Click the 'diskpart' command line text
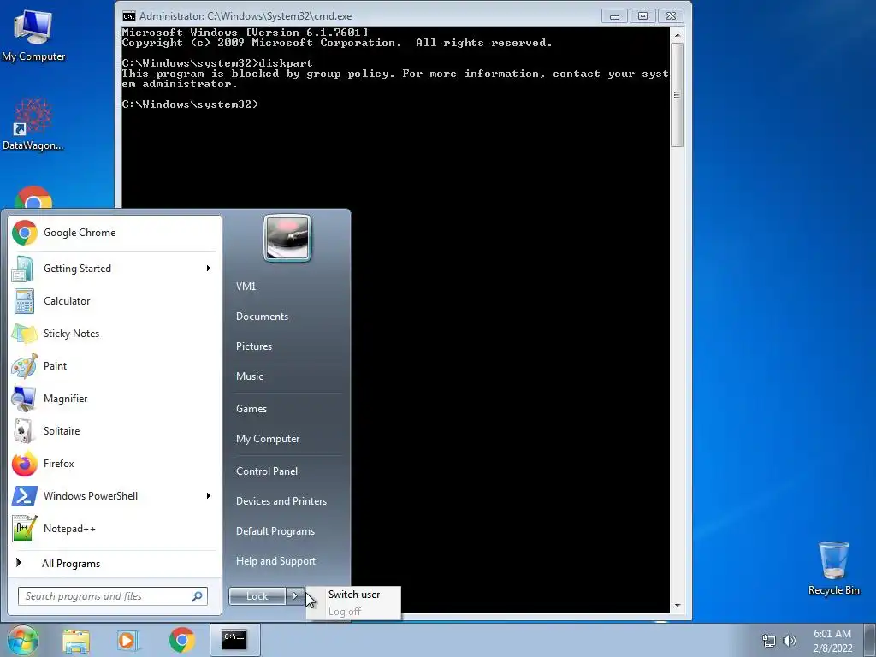This screenshot has height=657, width=876. click(x=286, y=63)
